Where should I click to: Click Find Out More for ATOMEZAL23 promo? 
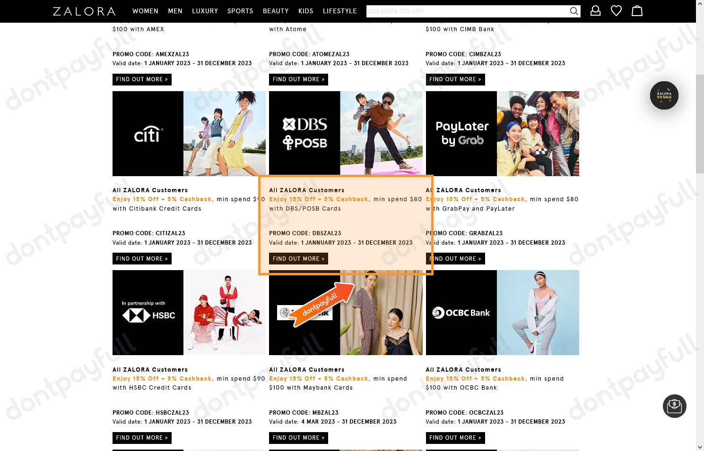click(298, 79)
